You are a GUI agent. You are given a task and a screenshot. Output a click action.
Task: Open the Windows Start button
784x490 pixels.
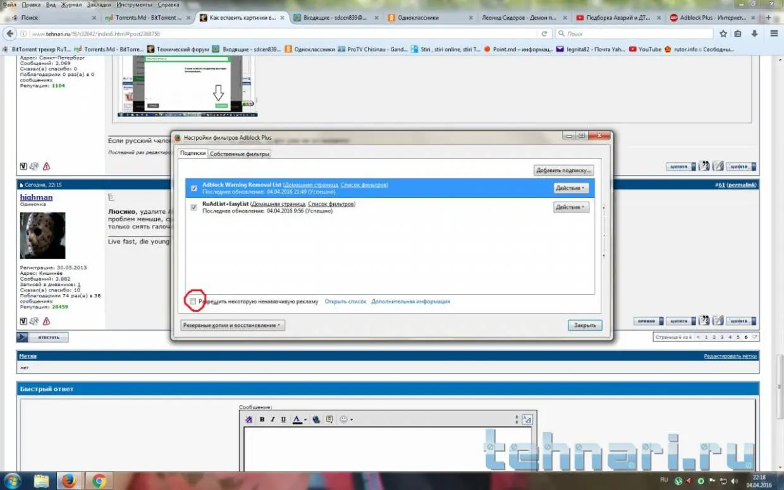point(13,480)
